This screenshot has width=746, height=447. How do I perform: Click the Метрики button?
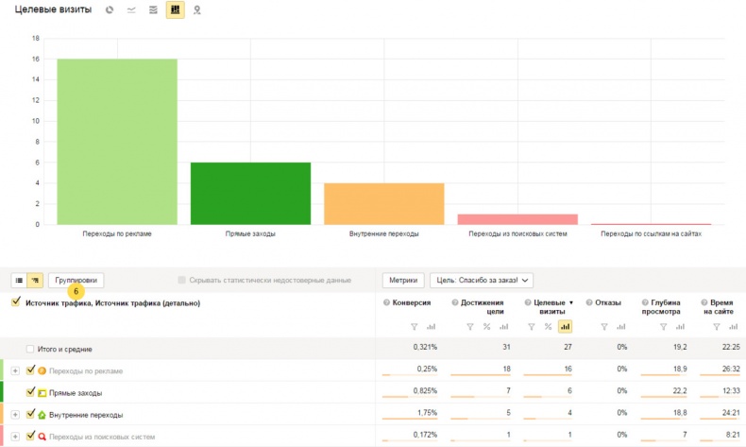[403, 280]
